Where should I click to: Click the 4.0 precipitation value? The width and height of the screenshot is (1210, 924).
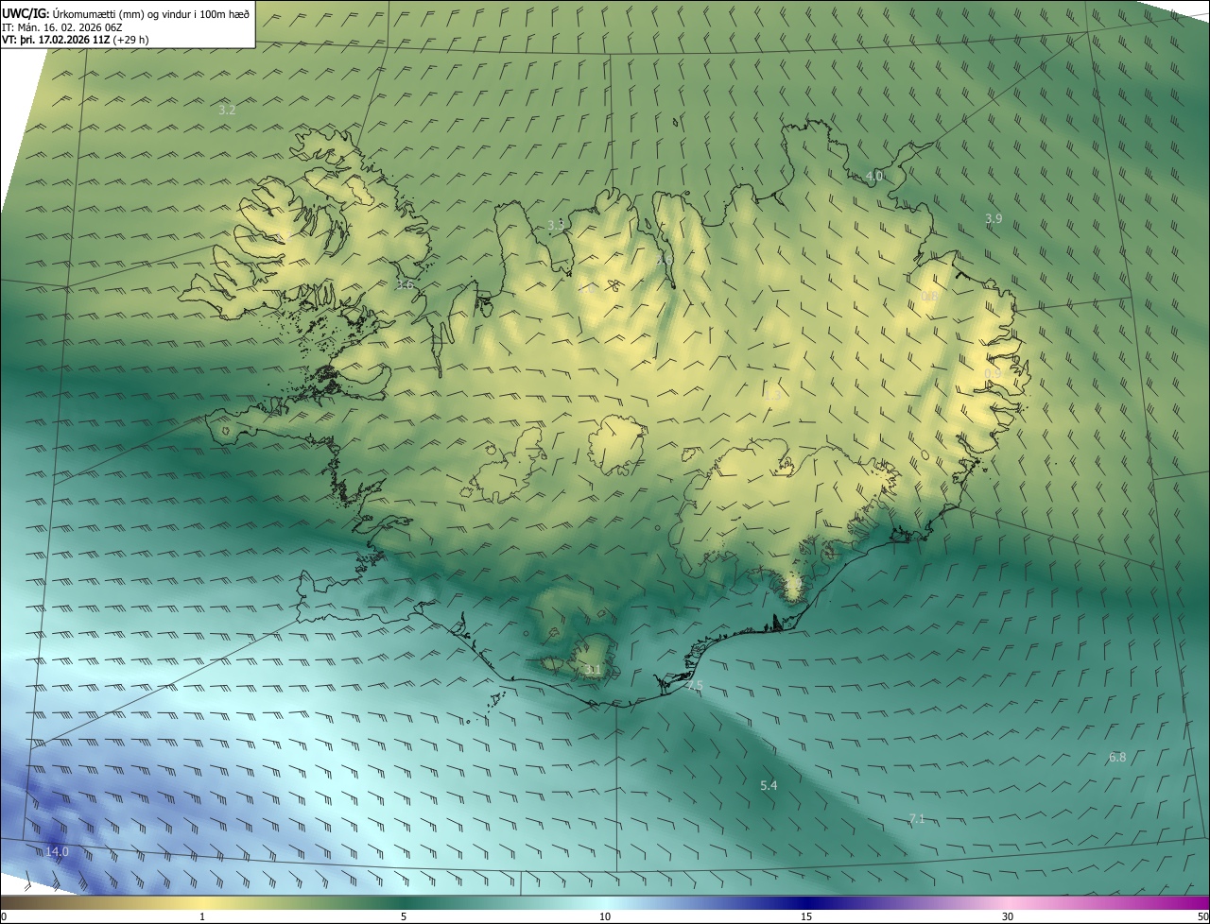(x=874, y=176)
